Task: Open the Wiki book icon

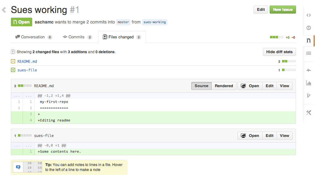Action: (308, 53)
